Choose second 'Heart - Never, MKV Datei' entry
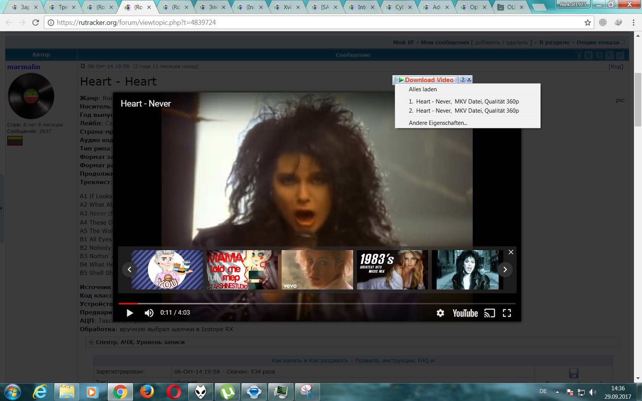 coord(468,111)
